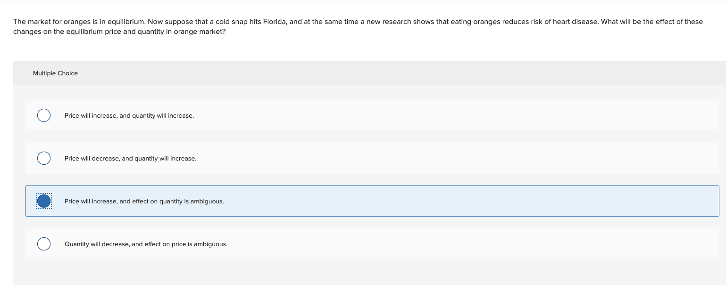Click text 'Price will decrease, and quantity will increase.'

[130, 159]
